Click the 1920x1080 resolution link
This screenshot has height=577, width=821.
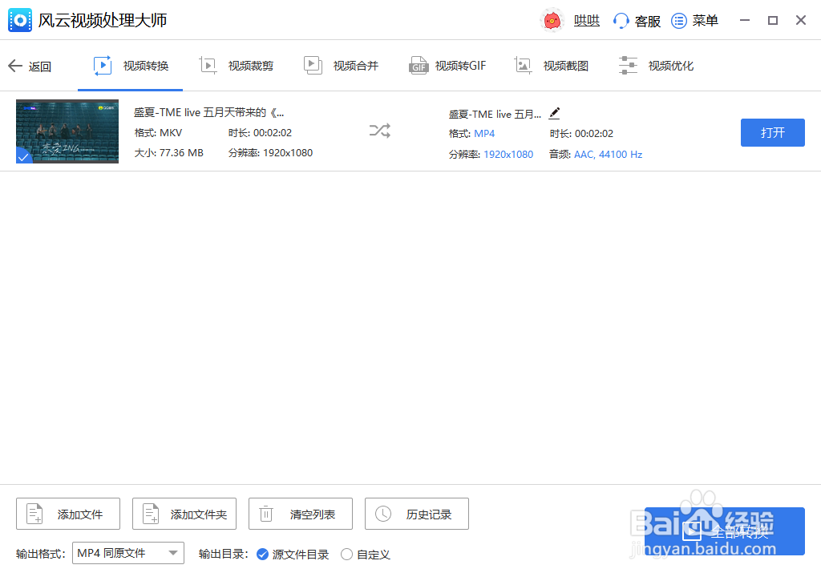click(508, 154)
